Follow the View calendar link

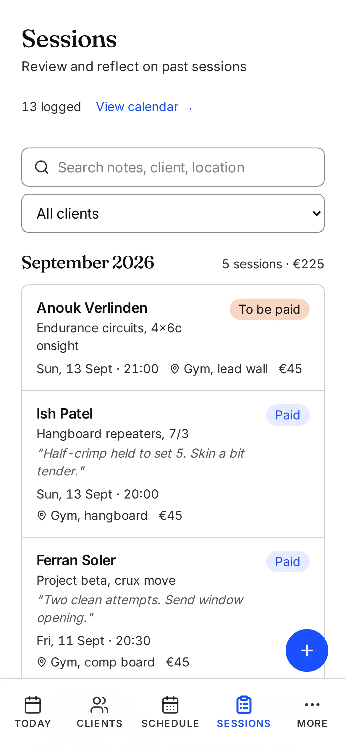click(x=144, y=107)
